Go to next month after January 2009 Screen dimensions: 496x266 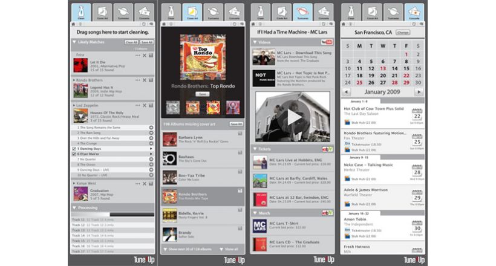point(419,92)
